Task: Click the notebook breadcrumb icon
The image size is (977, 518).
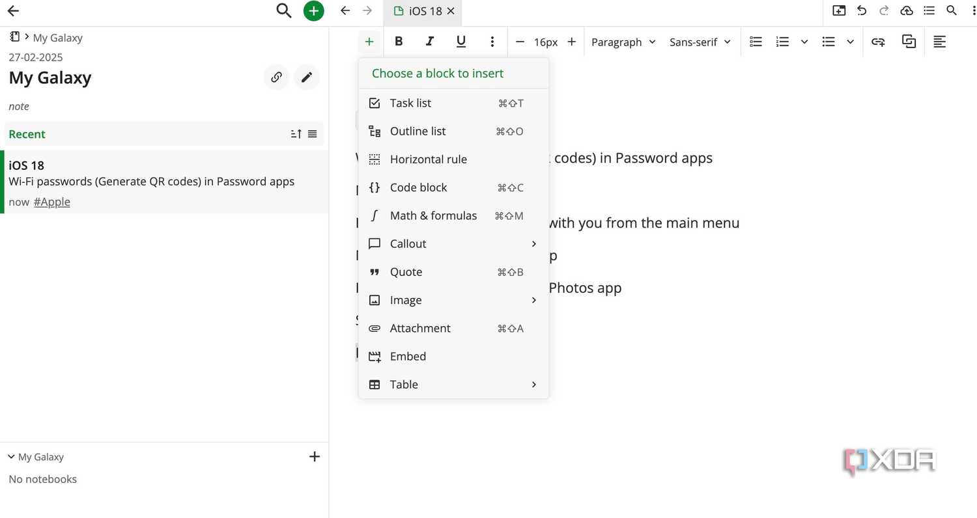Action: coord(14,36)
